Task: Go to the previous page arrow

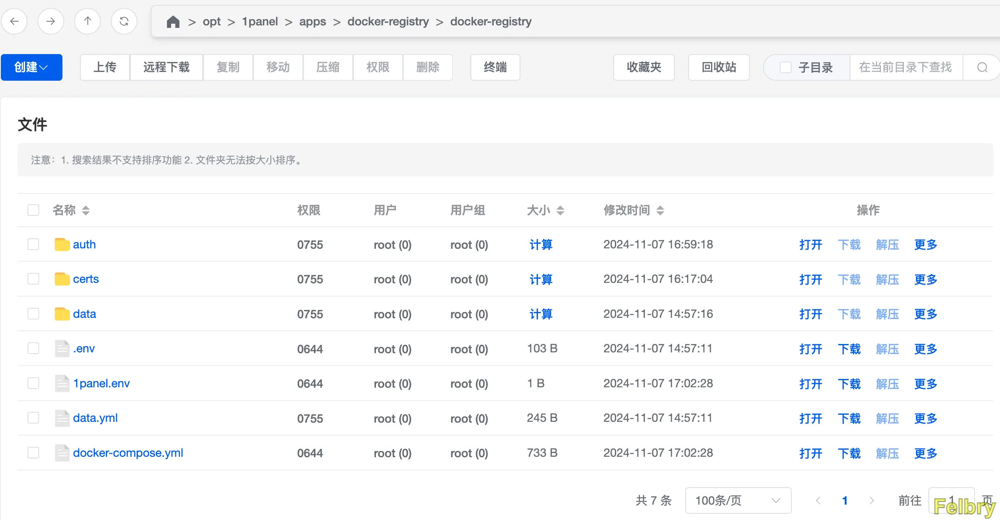Action: (x=818, y=500)
